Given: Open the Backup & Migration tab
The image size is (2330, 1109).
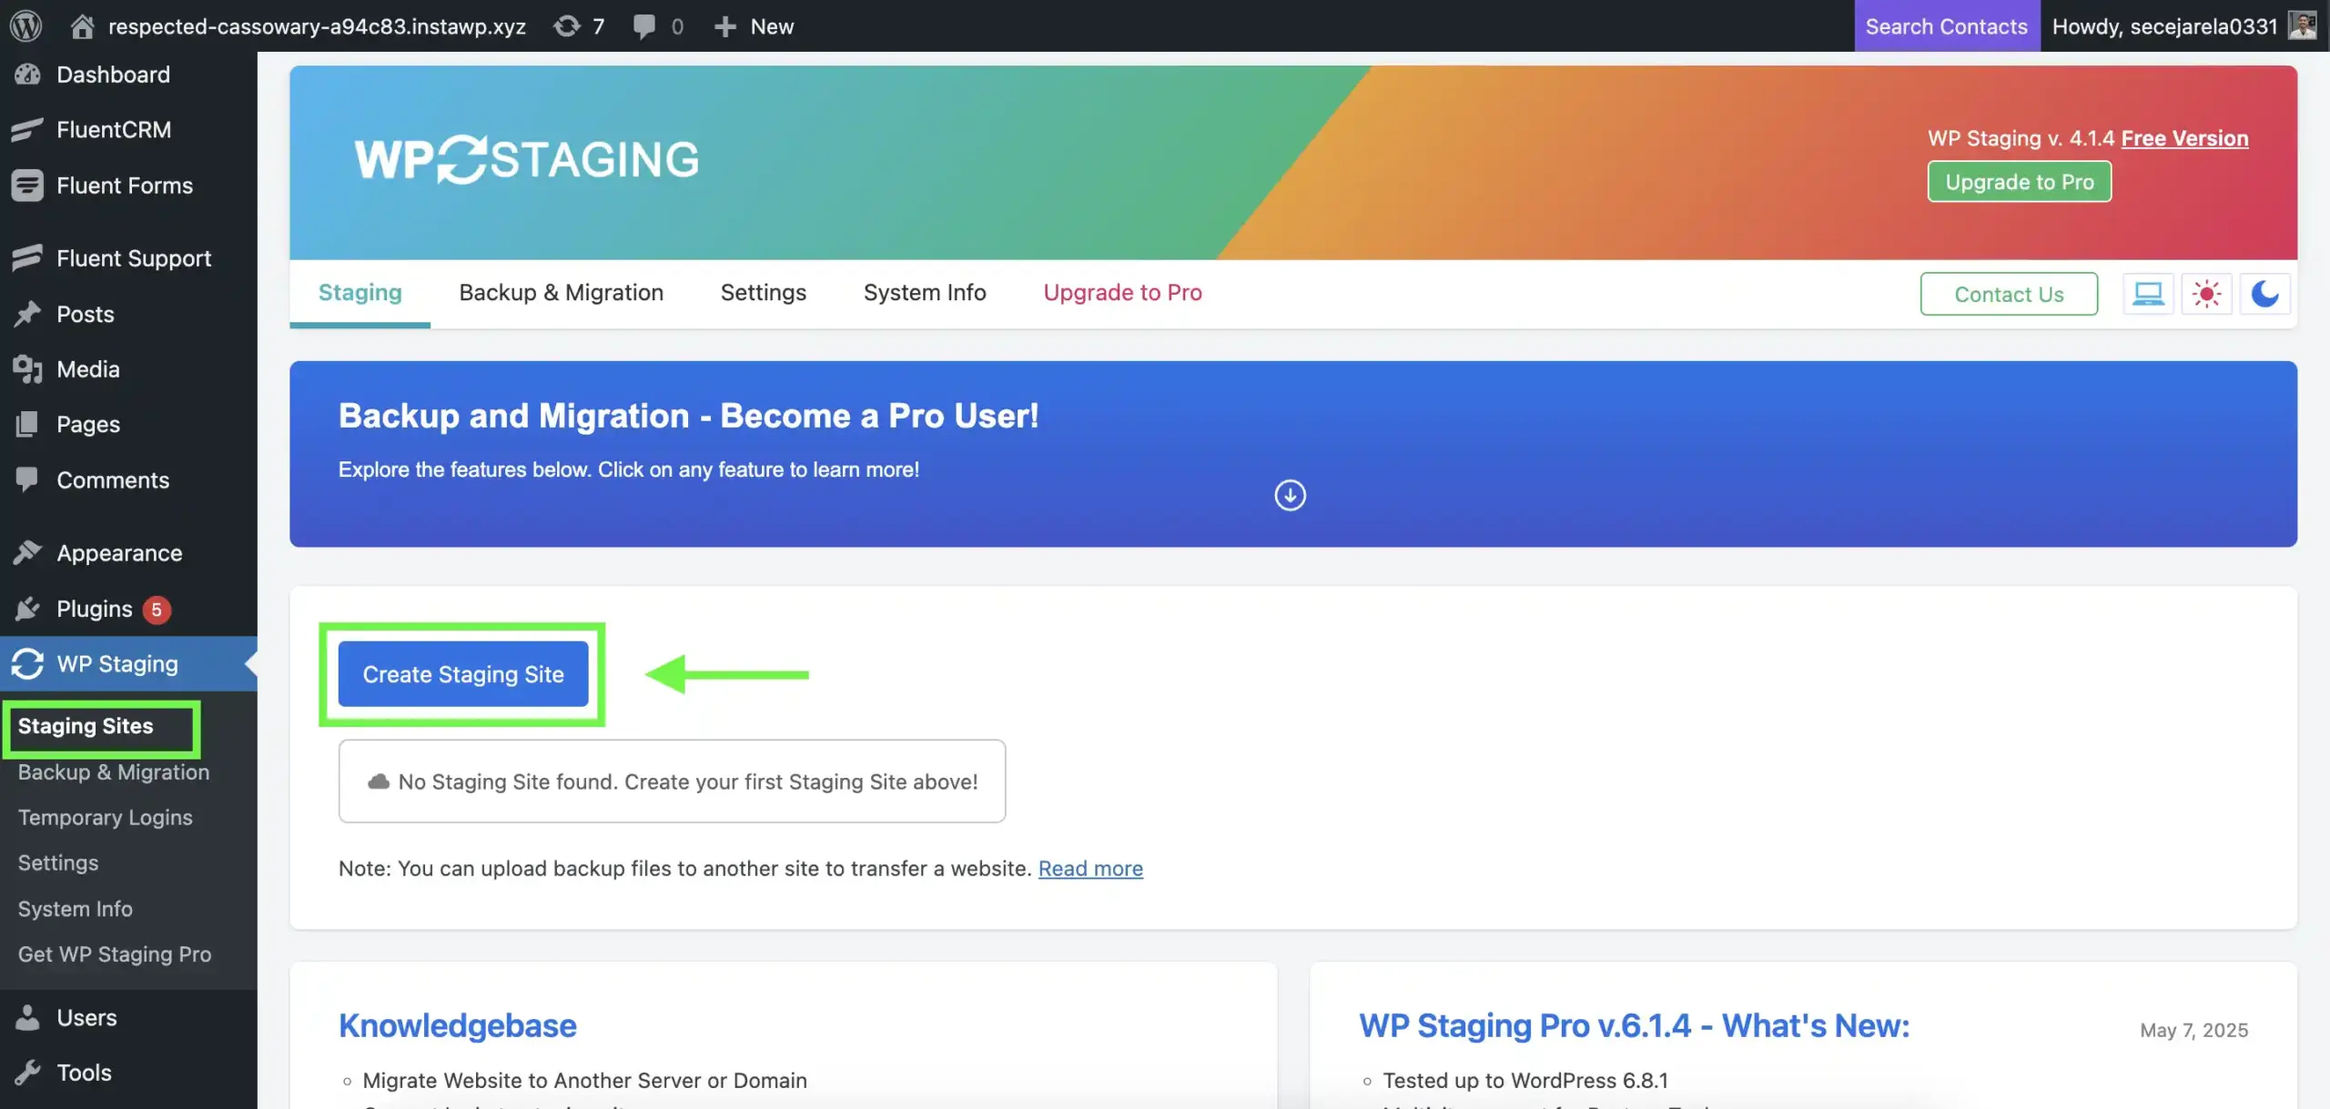Looking at the screenshot, I should pos(561,292).
